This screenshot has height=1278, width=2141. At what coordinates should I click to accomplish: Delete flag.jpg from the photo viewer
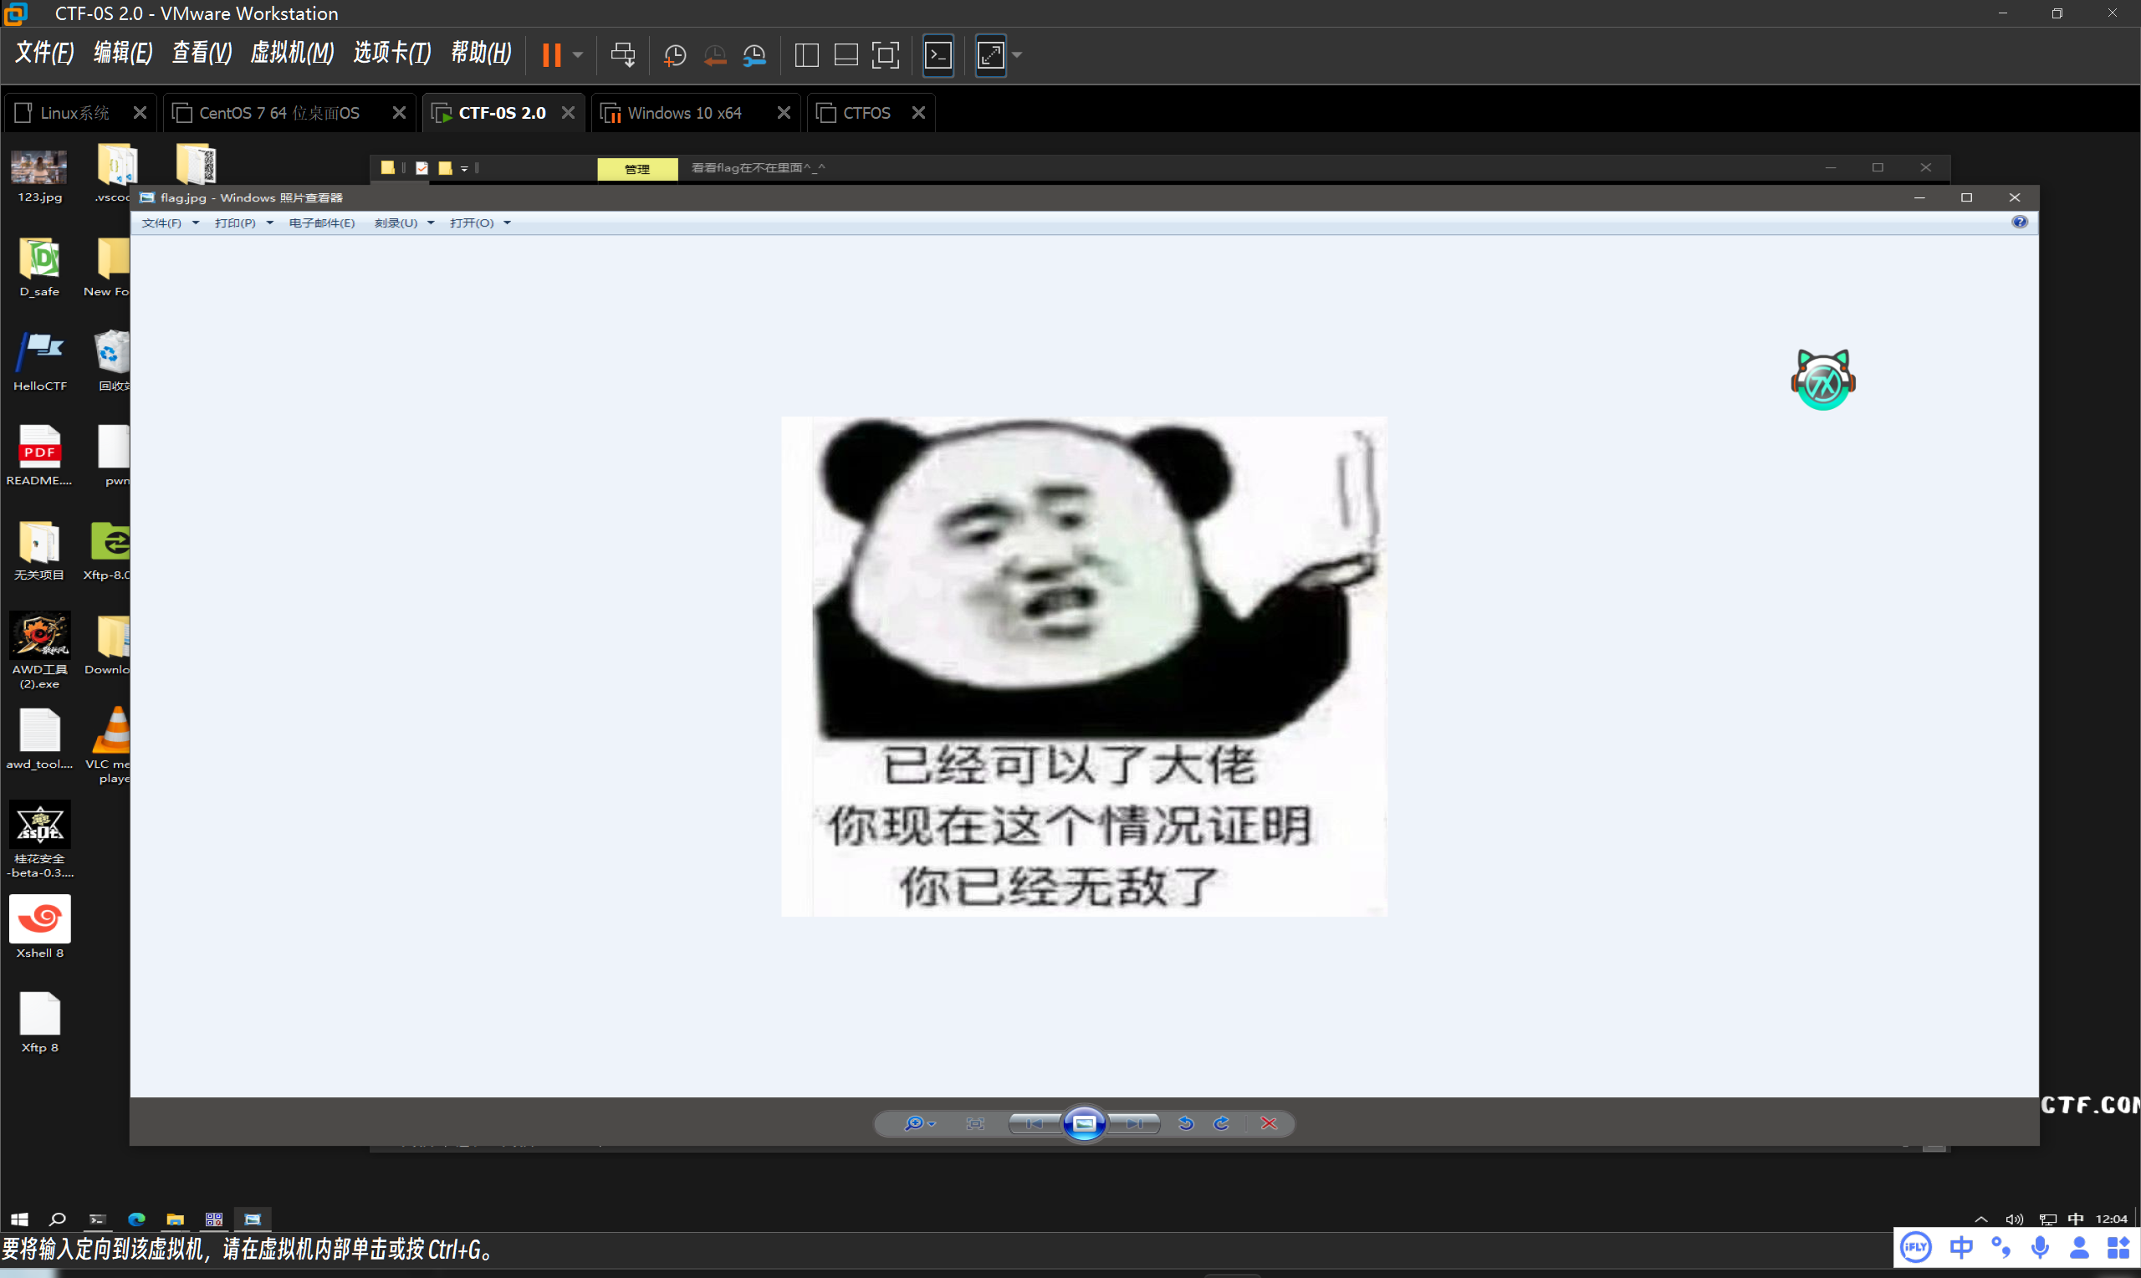1269,1123
